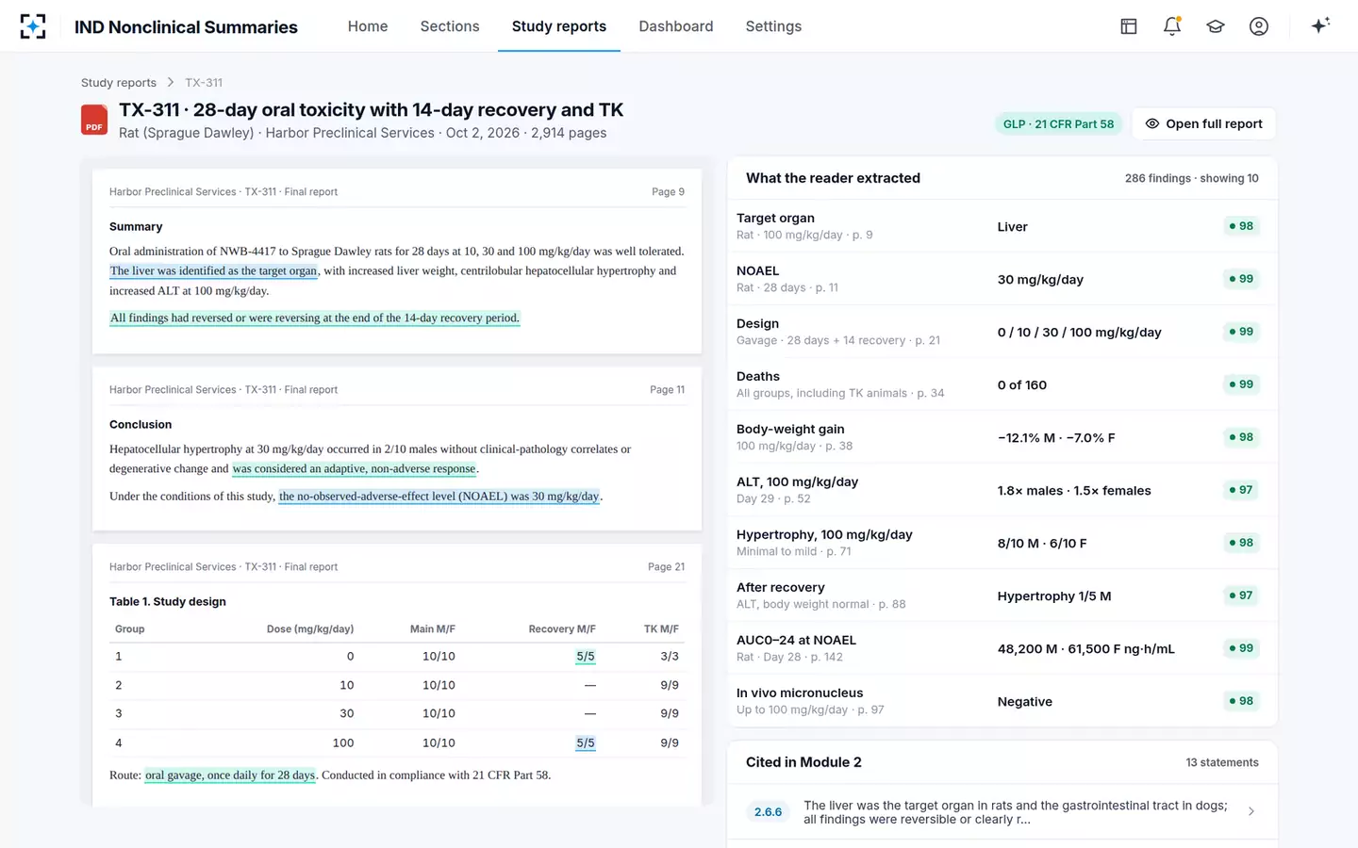Open the notifications bell

click(1172, 26)
